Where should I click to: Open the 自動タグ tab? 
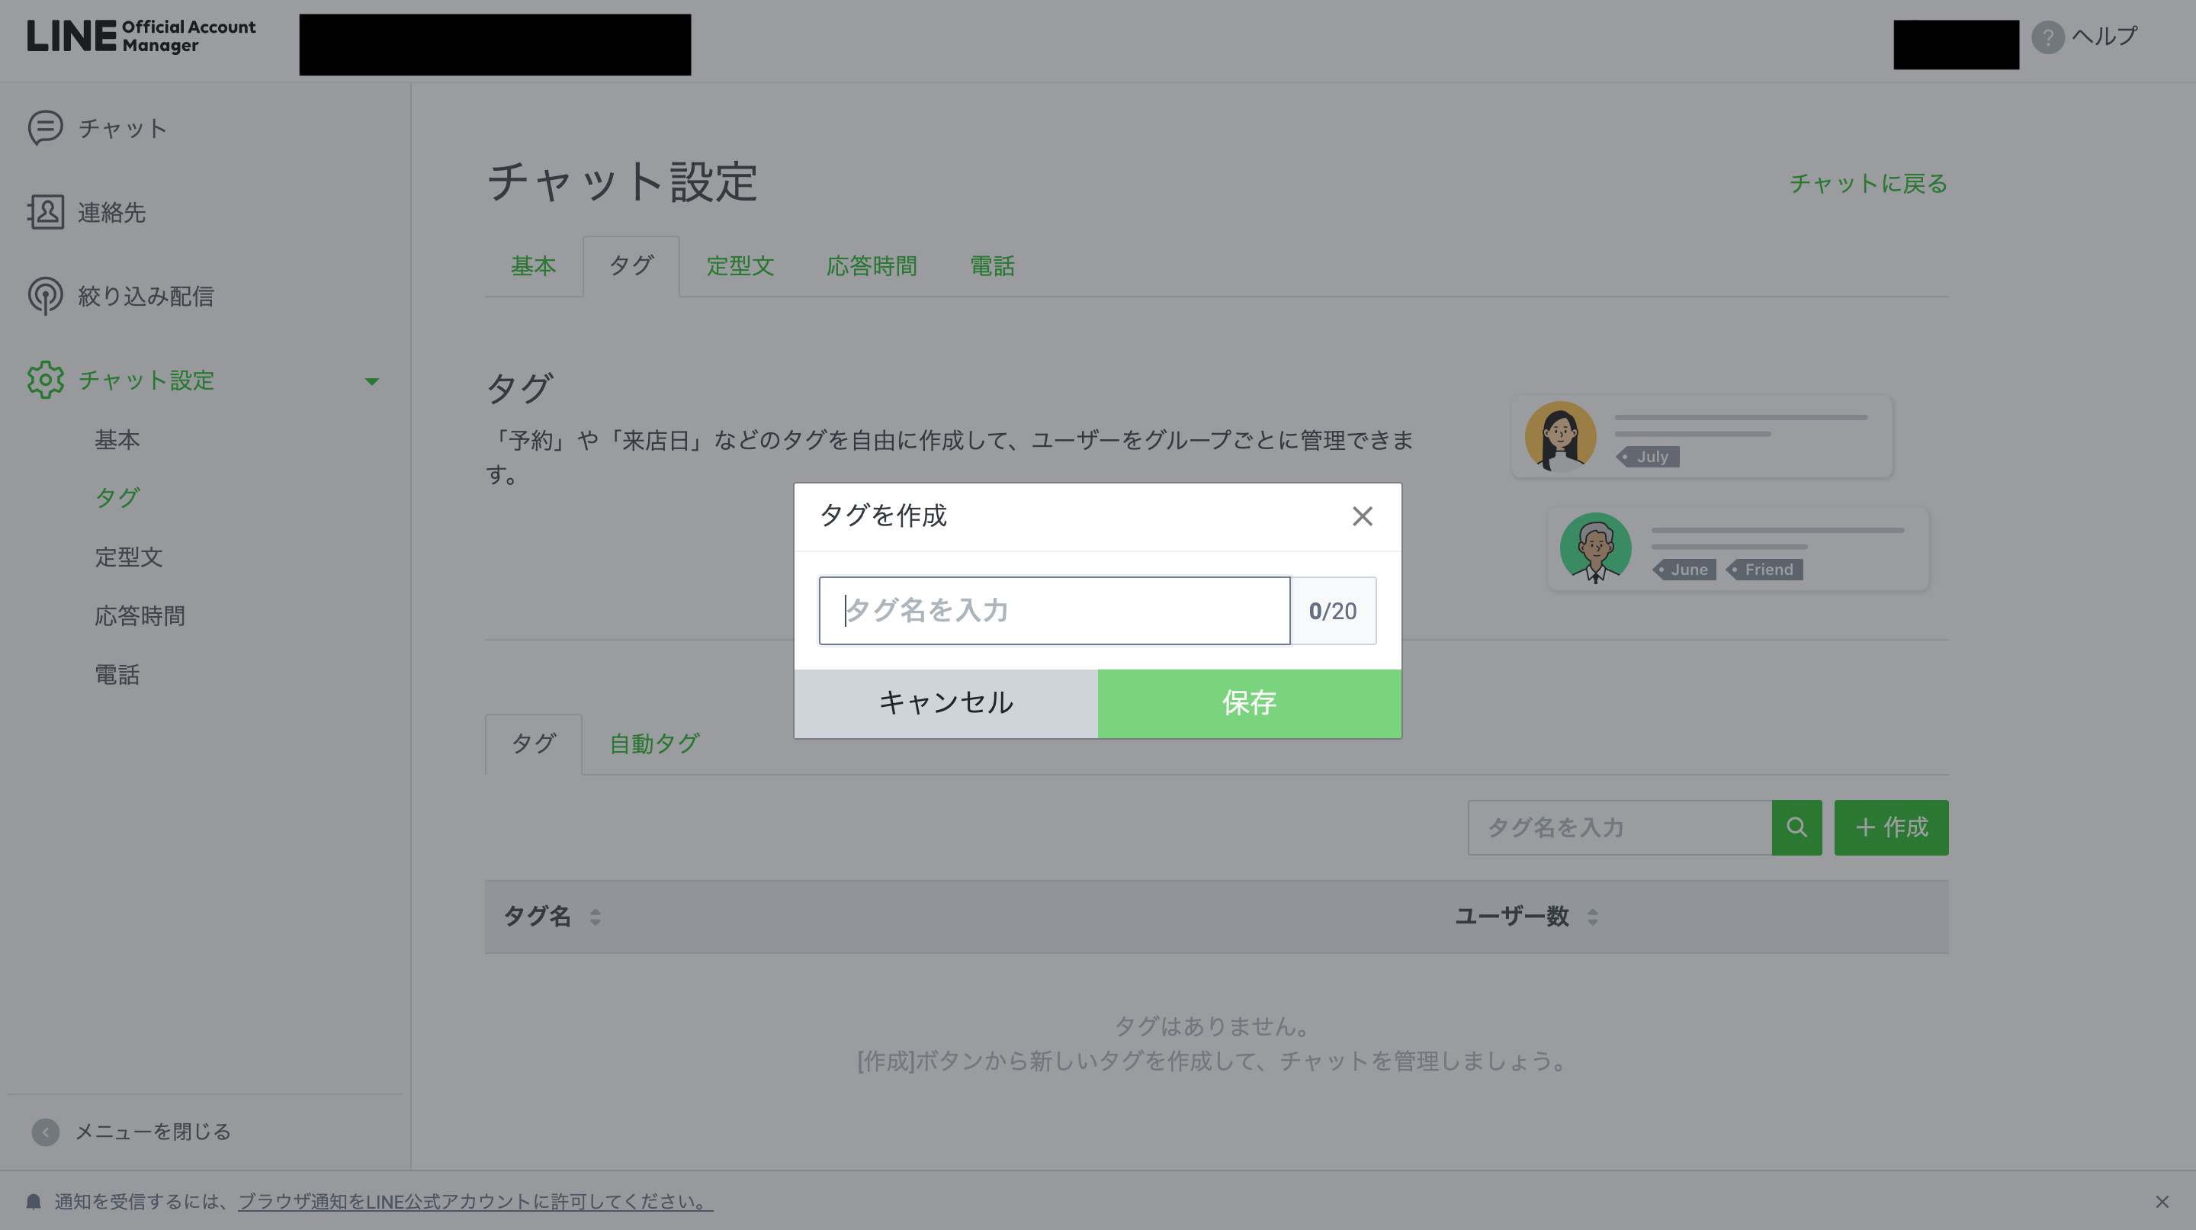click(x=654, y=744)
